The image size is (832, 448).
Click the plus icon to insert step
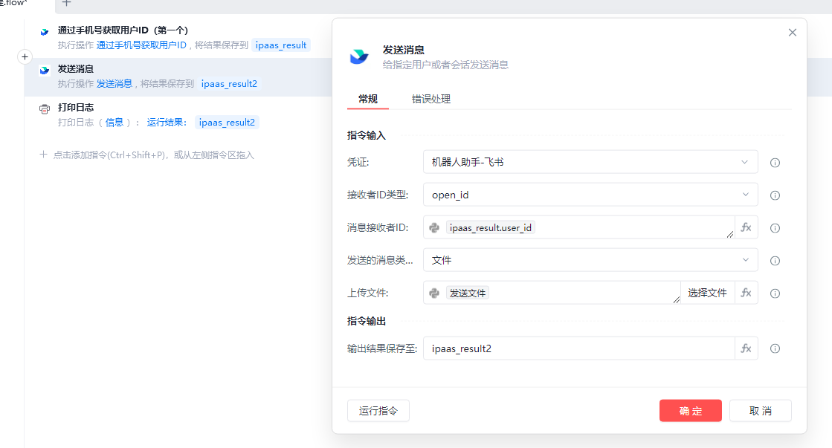[24, 56]
